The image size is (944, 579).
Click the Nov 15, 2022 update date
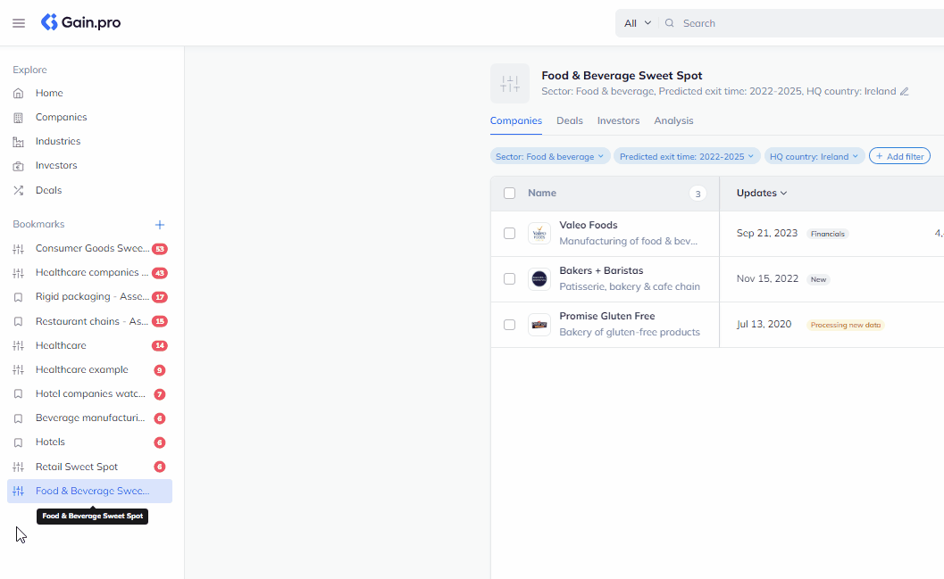tap(767, 279)
